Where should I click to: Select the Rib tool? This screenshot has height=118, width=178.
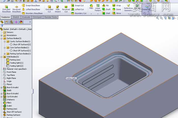point(106,5)
